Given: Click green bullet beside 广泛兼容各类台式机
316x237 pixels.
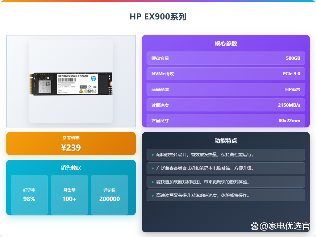Looking at the screenshot, I should [x=153, y=168].
